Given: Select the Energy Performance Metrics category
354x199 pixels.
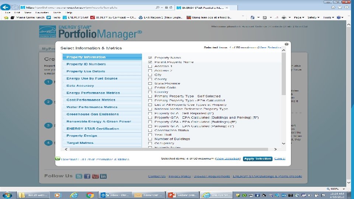Looking at the screenshot, I should 102,93.
